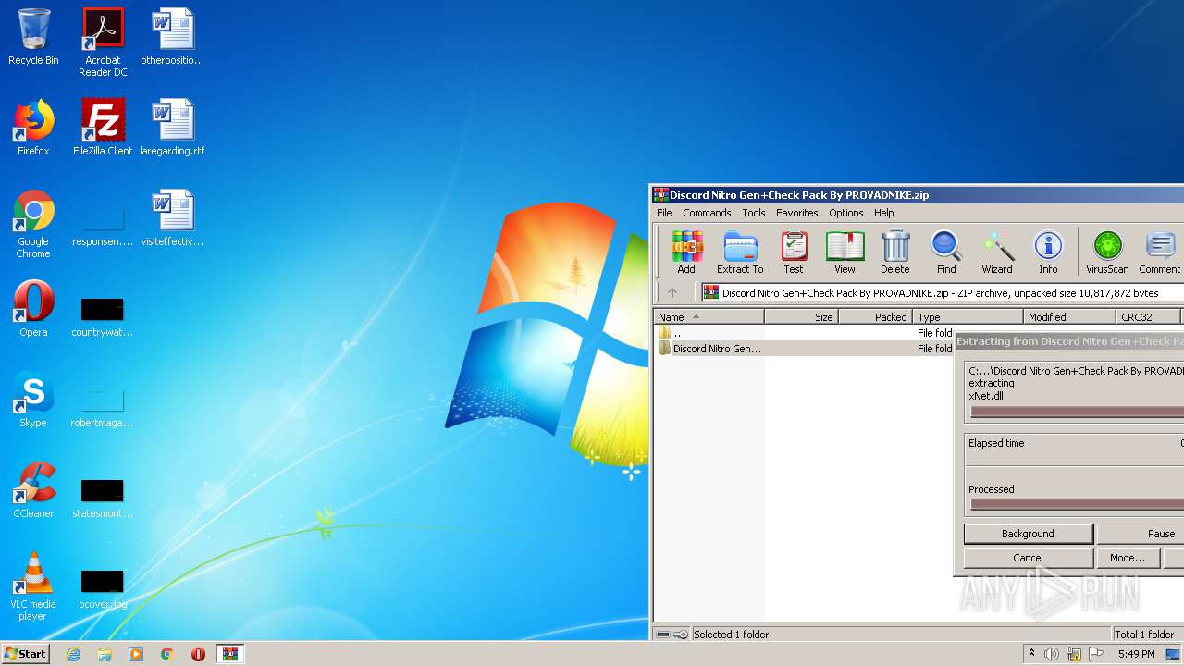Screen dimensions: 1184x666
Task: Open the visiteffectiv... Word document
Action: point(172,218)
